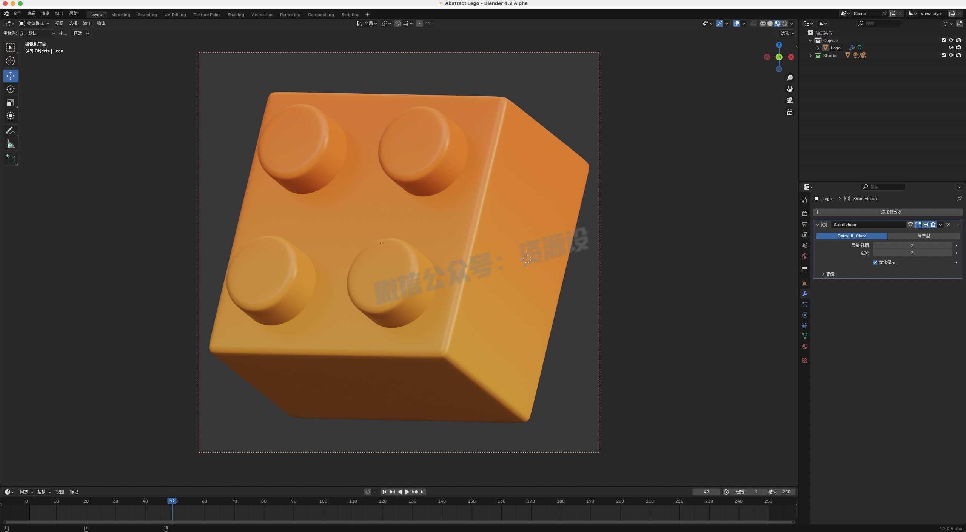The height and width of the screenshot is (532, 966).
Task: Open the 全局 transform orientation dropdown
Action: [367, 23]
